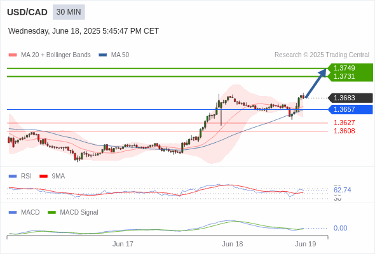Click the 1.3731 green target label

[x=344, y=76]
